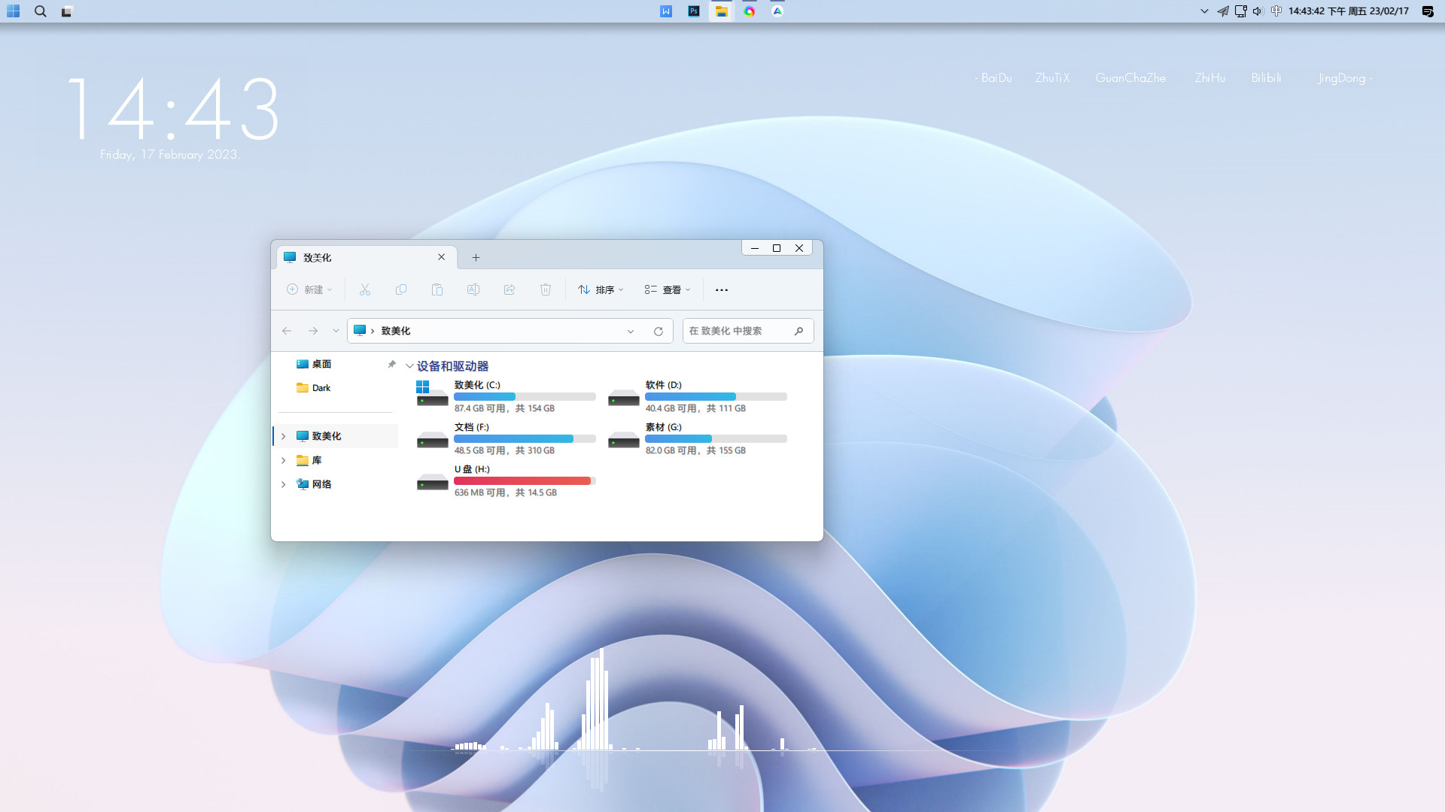Select the Cut icon in the toolbar
The image size is (1445, 812).
pos(365,289)
